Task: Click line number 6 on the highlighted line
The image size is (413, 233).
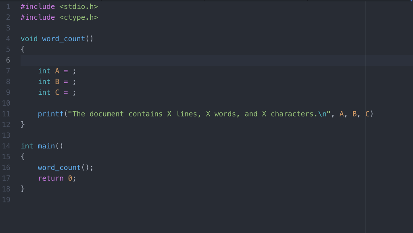Action: [x=8, y=60]
